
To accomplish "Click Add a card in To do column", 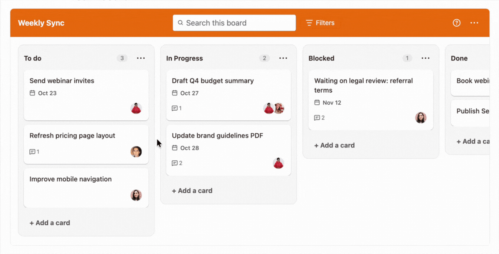I will pyautogui.click(x=50, y=223).
